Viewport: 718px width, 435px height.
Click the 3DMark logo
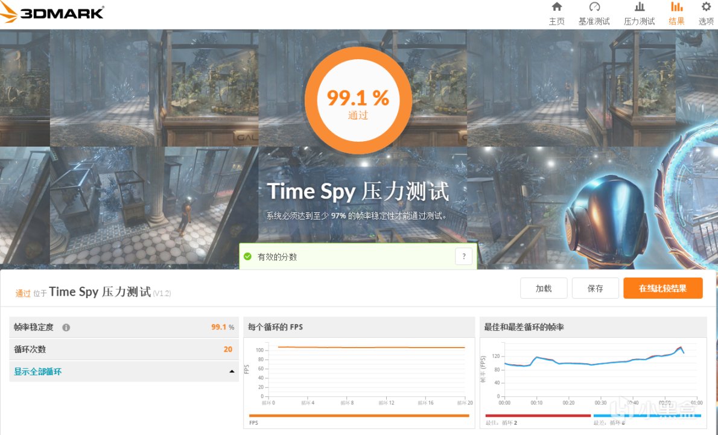pos(52,12)
